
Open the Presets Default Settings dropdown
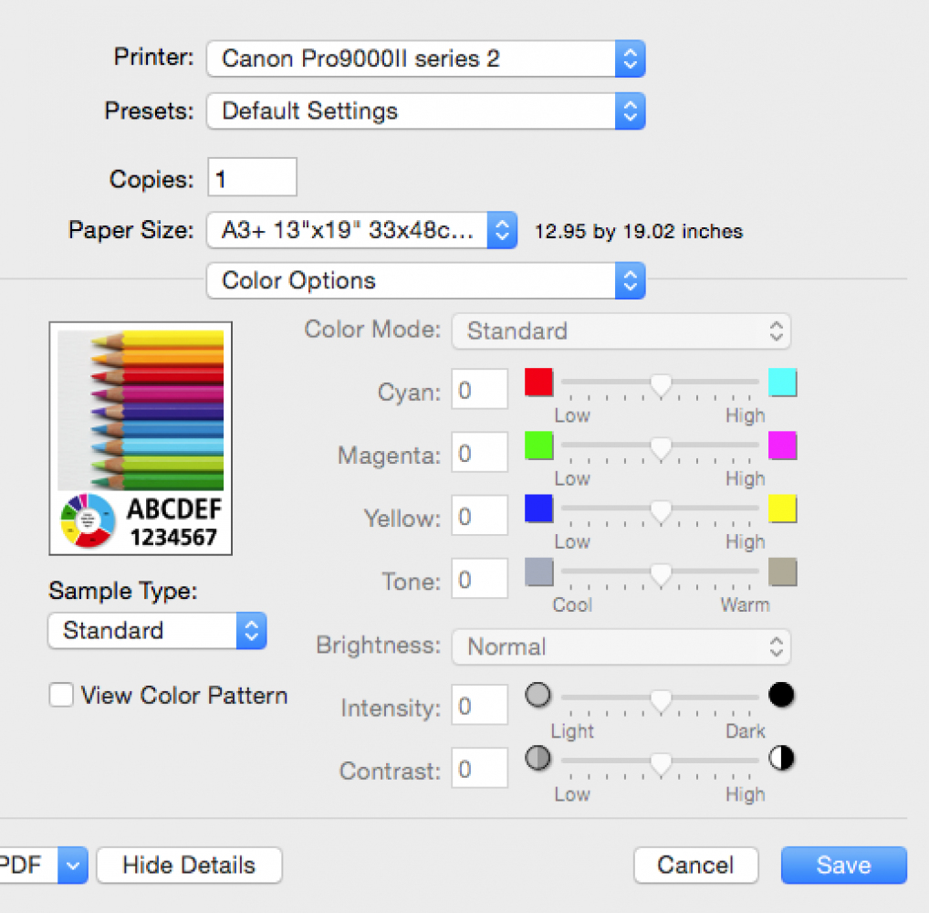click(425, 111)
